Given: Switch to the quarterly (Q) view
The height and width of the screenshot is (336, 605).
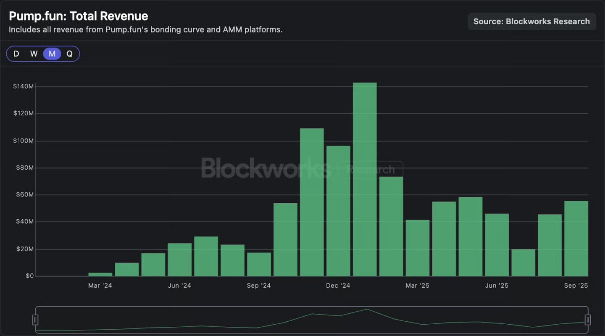Looking at the screenshot, I should [x=70, y=54].
